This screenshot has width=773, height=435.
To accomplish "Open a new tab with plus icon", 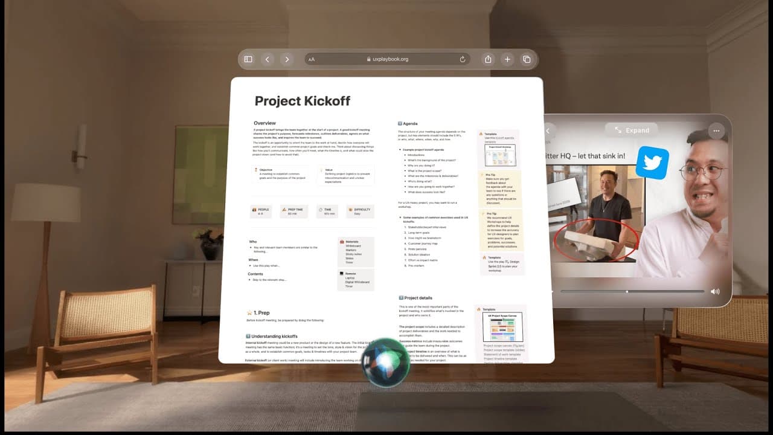I will pos(507,59).
